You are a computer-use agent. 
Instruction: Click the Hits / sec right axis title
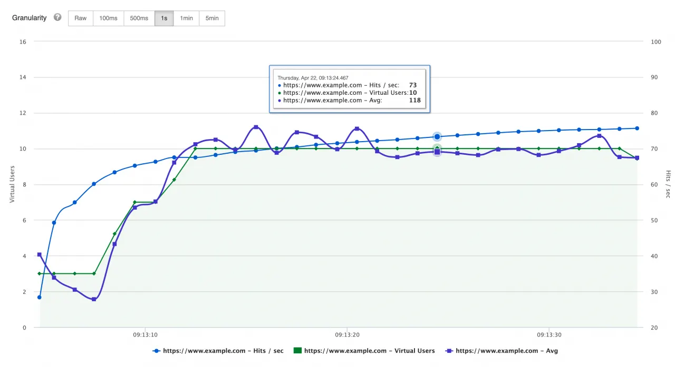tap(668, 184)
